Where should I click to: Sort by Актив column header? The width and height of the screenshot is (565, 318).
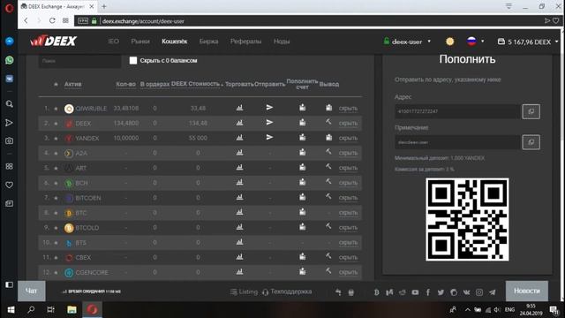point(72,84)
